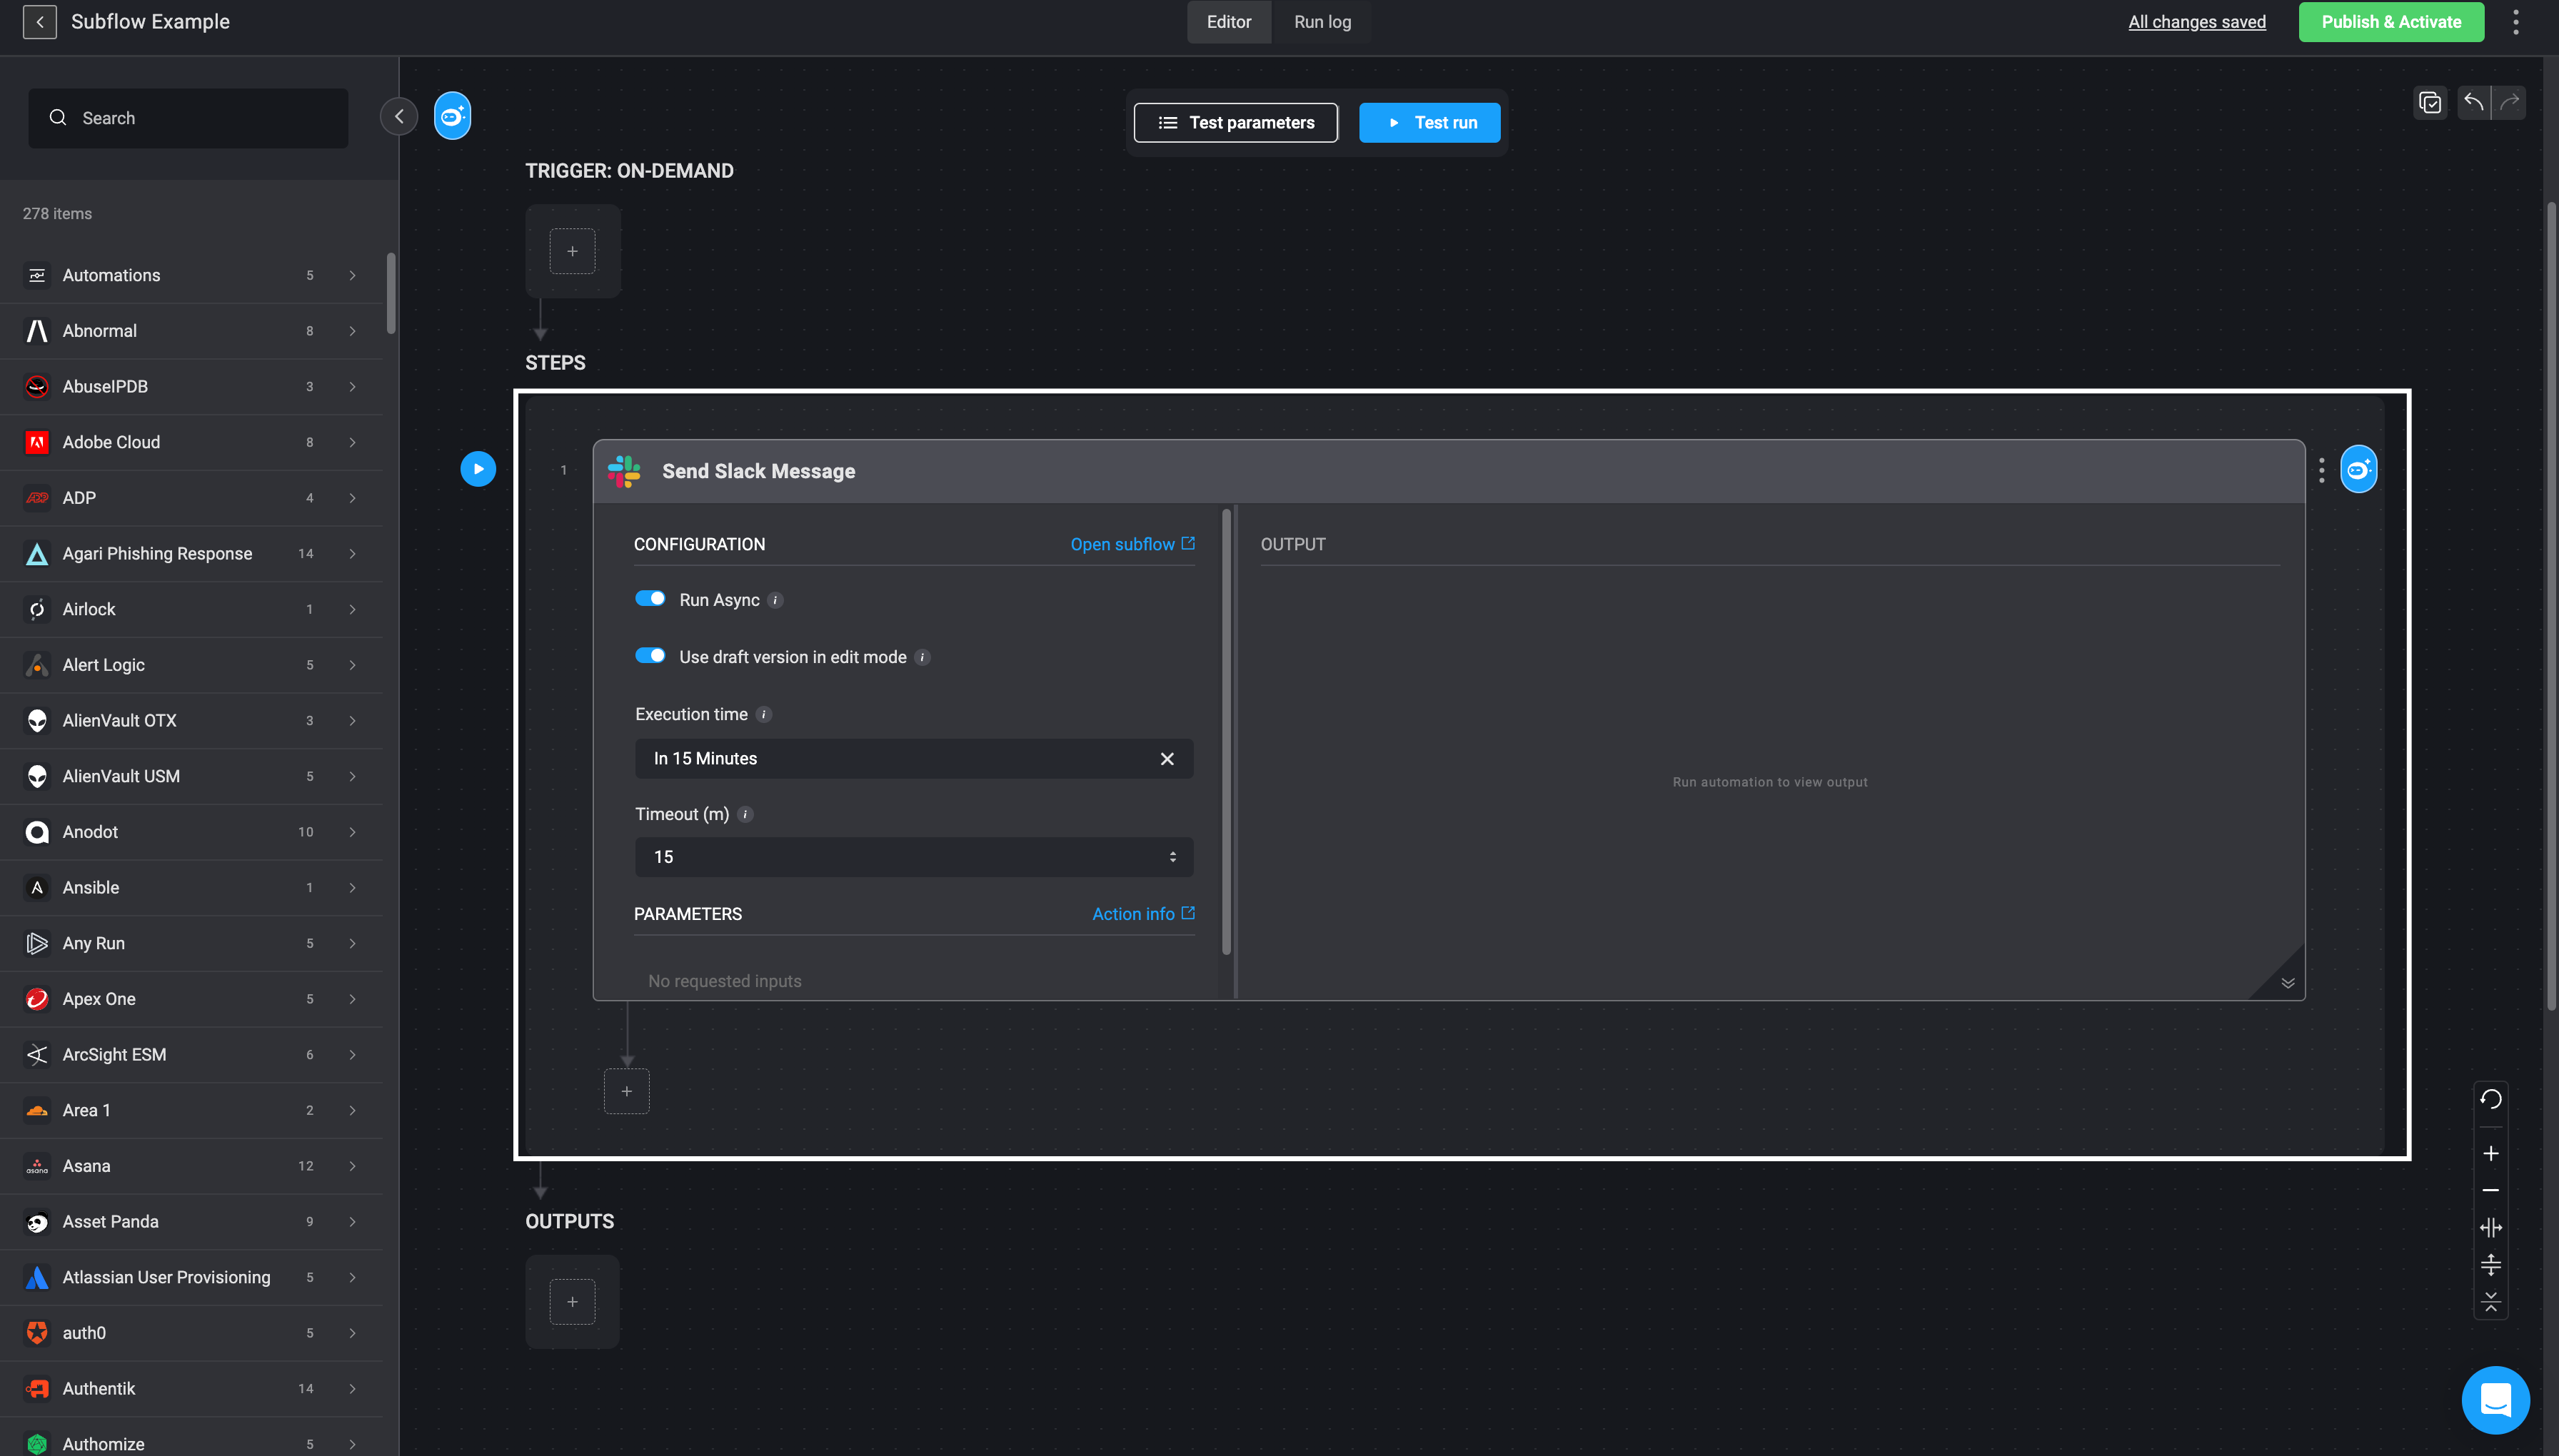The height and width of the screenshot is (1456, 2559).
Task: Add an output with the plus box
Action: 572,1302
